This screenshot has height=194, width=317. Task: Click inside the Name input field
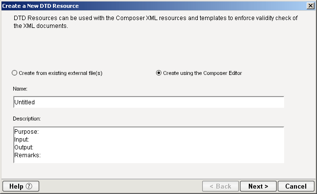[149, 102]
